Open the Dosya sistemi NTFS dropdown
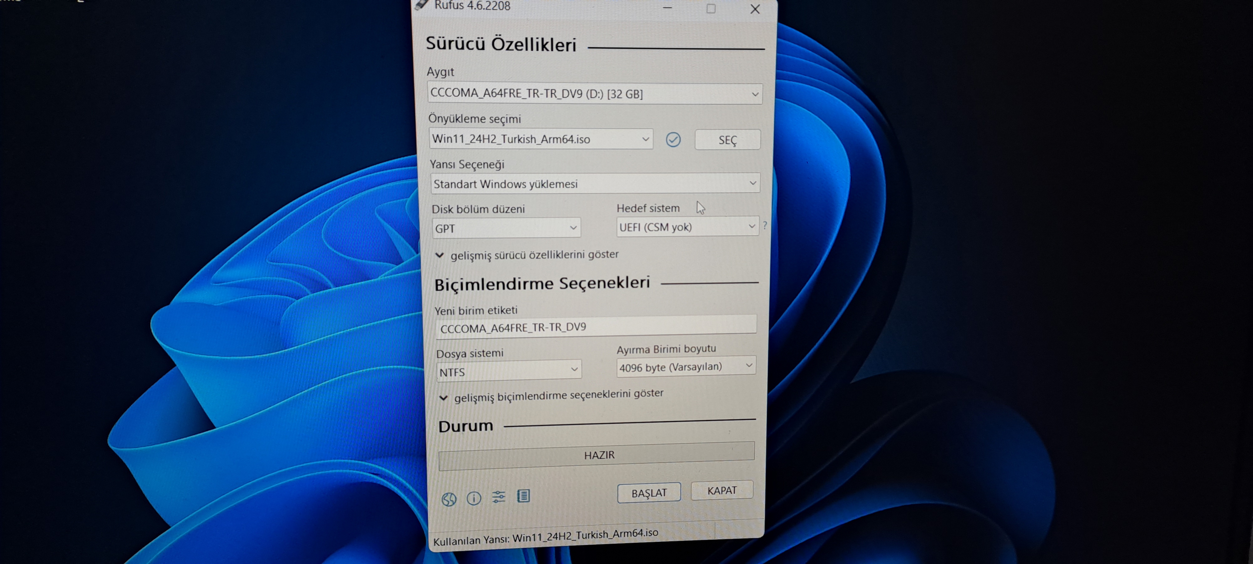 point(509,371)
